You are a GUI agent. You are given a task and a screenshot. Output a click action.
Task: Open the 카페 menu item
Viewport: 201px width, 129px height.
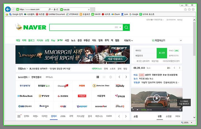[x=24, y=40]
